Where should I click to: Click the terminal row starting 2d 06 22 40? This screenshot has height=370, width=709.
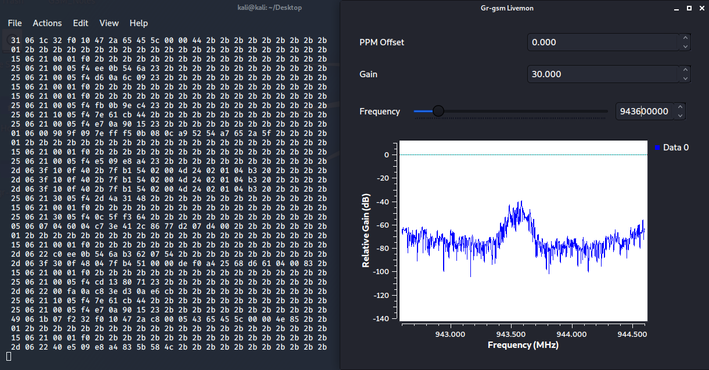168,347
